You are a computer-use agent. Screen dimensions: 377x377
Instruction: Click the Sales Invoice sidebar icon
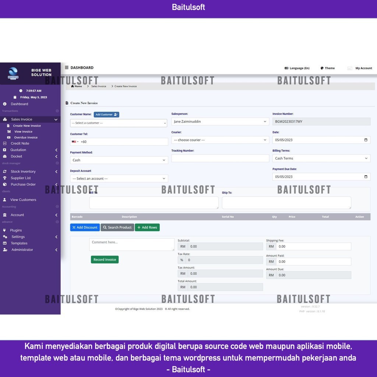5,119
